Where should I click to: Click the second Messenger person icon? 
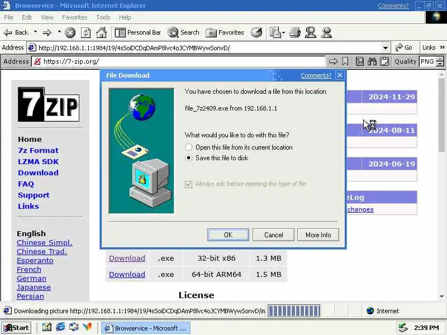coord(326,32)
